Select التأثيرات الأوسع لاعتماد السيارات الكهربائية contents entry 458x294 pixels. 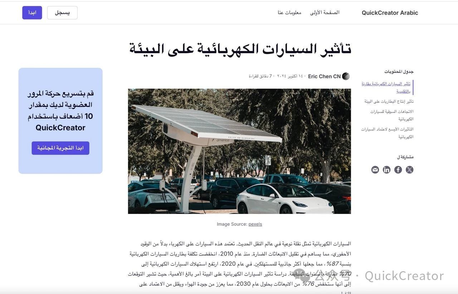click(387, 133)
